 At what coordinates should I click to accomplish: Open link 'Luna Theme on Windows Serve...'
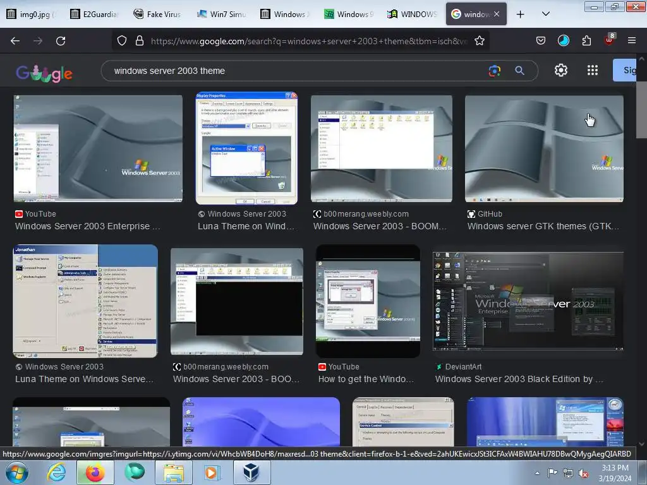(84, 379)
